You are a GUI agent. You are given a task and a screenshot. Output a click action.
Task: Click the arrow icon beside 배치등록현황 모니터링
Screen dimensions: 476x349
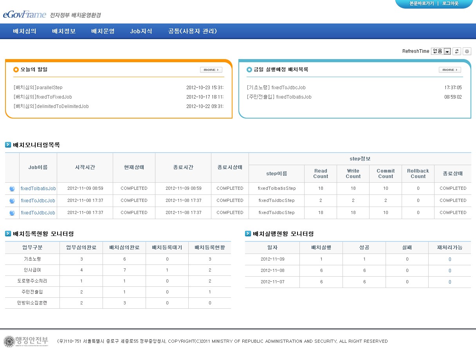(8, 234)
